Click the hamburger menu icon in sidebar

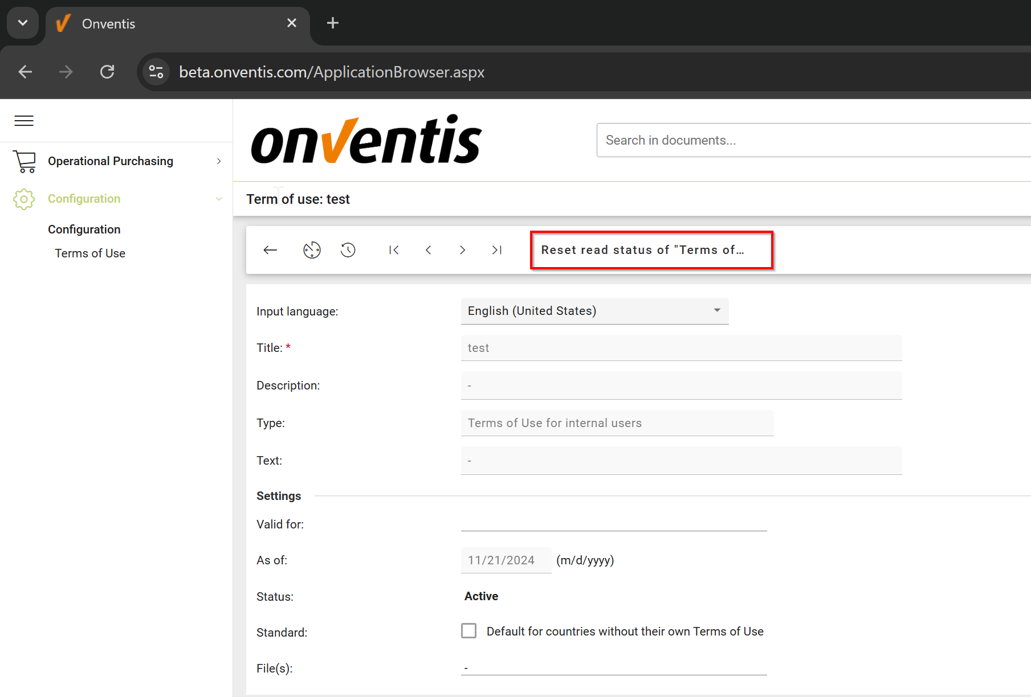click(x=24, y=121)
